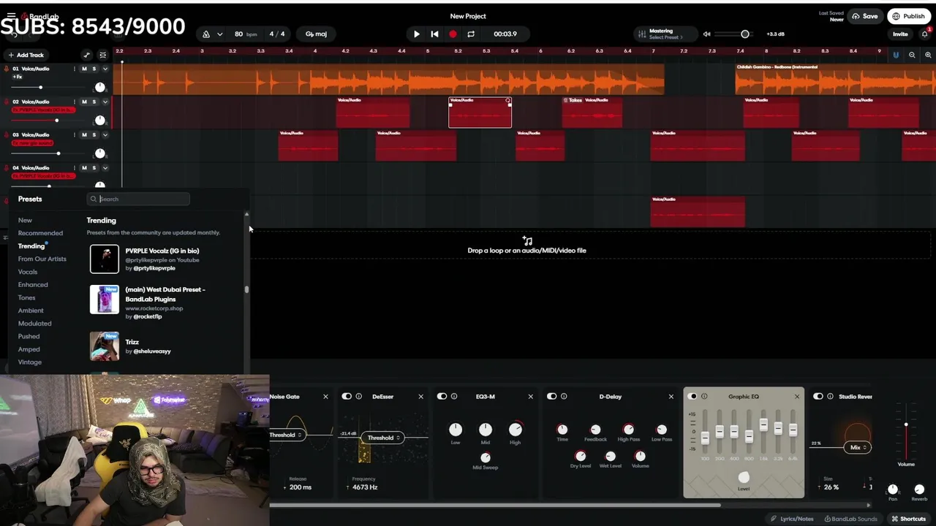The height and width of the screenshot is (526, 936).
Task: Bypass the Graphic EQ effect with its power toggle
Action: (x=692, y=396)
